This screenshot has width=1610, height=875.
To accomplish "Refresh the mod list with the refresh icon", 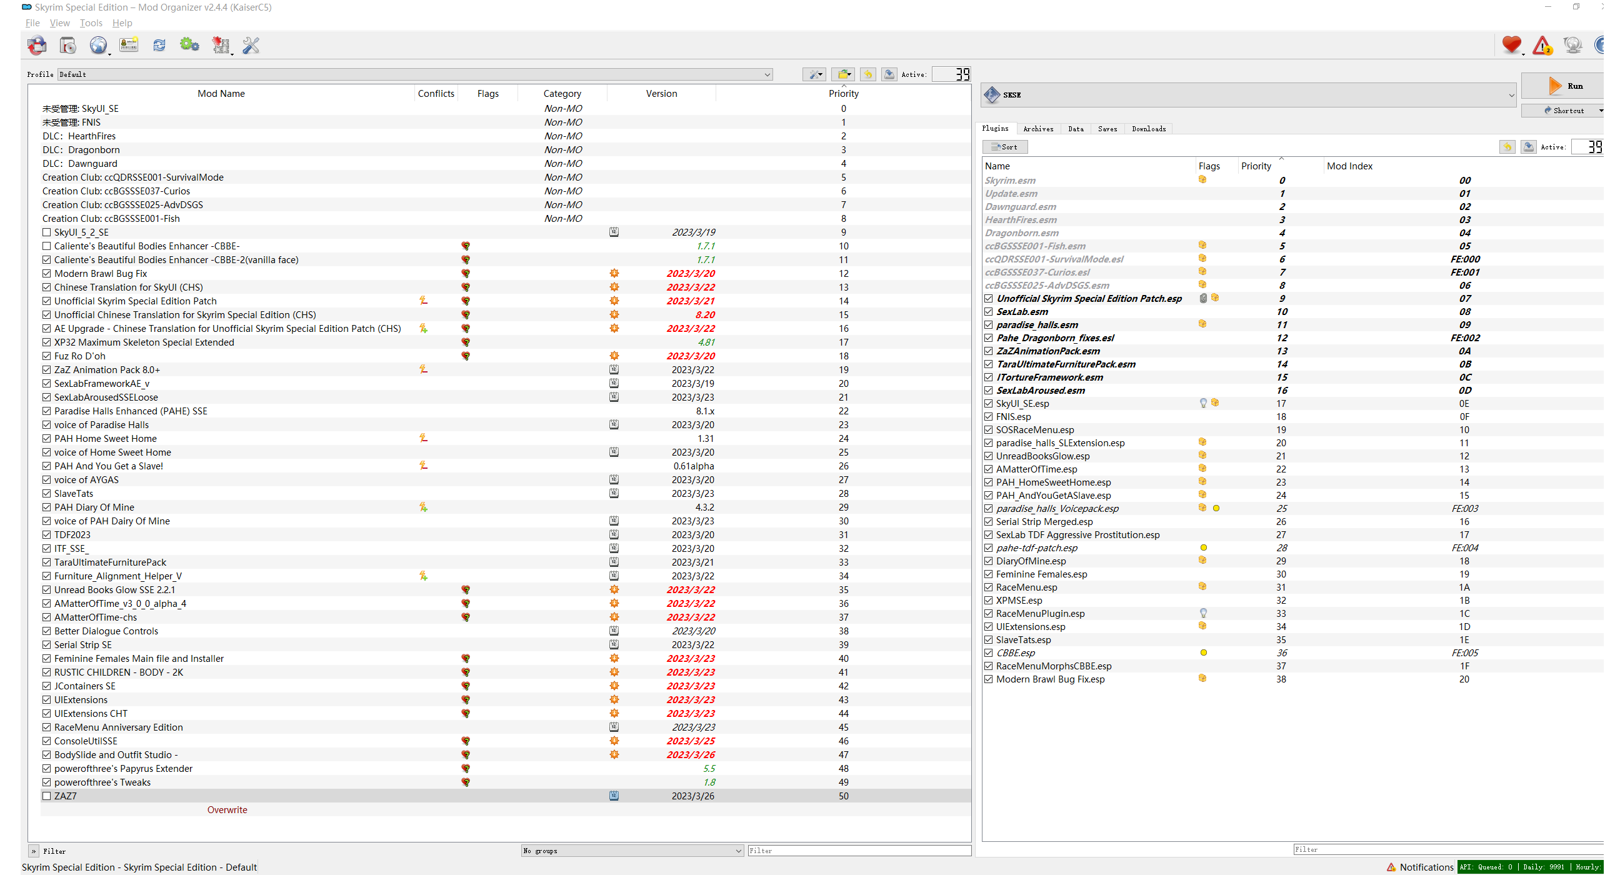I will coord(159,45).
